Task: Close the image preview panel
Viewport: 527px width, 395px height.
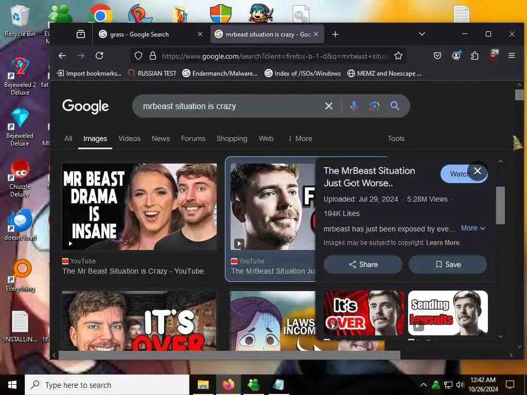Action: tap(477, 171)
